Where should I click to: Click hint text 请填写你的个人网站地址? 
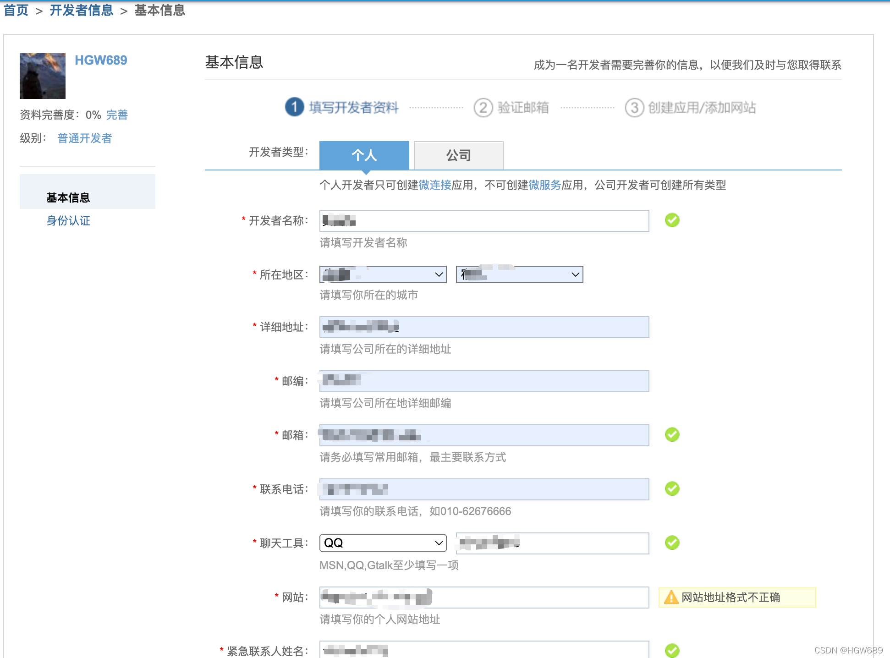coord(380,619)
